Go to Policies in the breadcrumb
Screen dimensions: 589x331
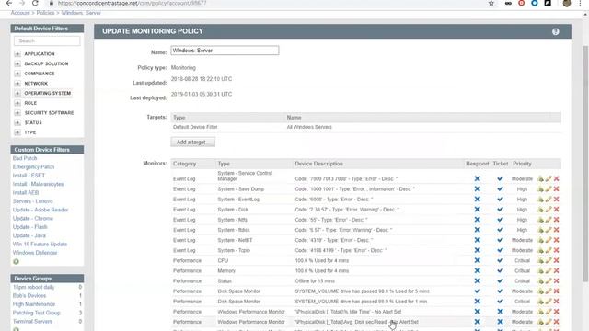(45, 13)
